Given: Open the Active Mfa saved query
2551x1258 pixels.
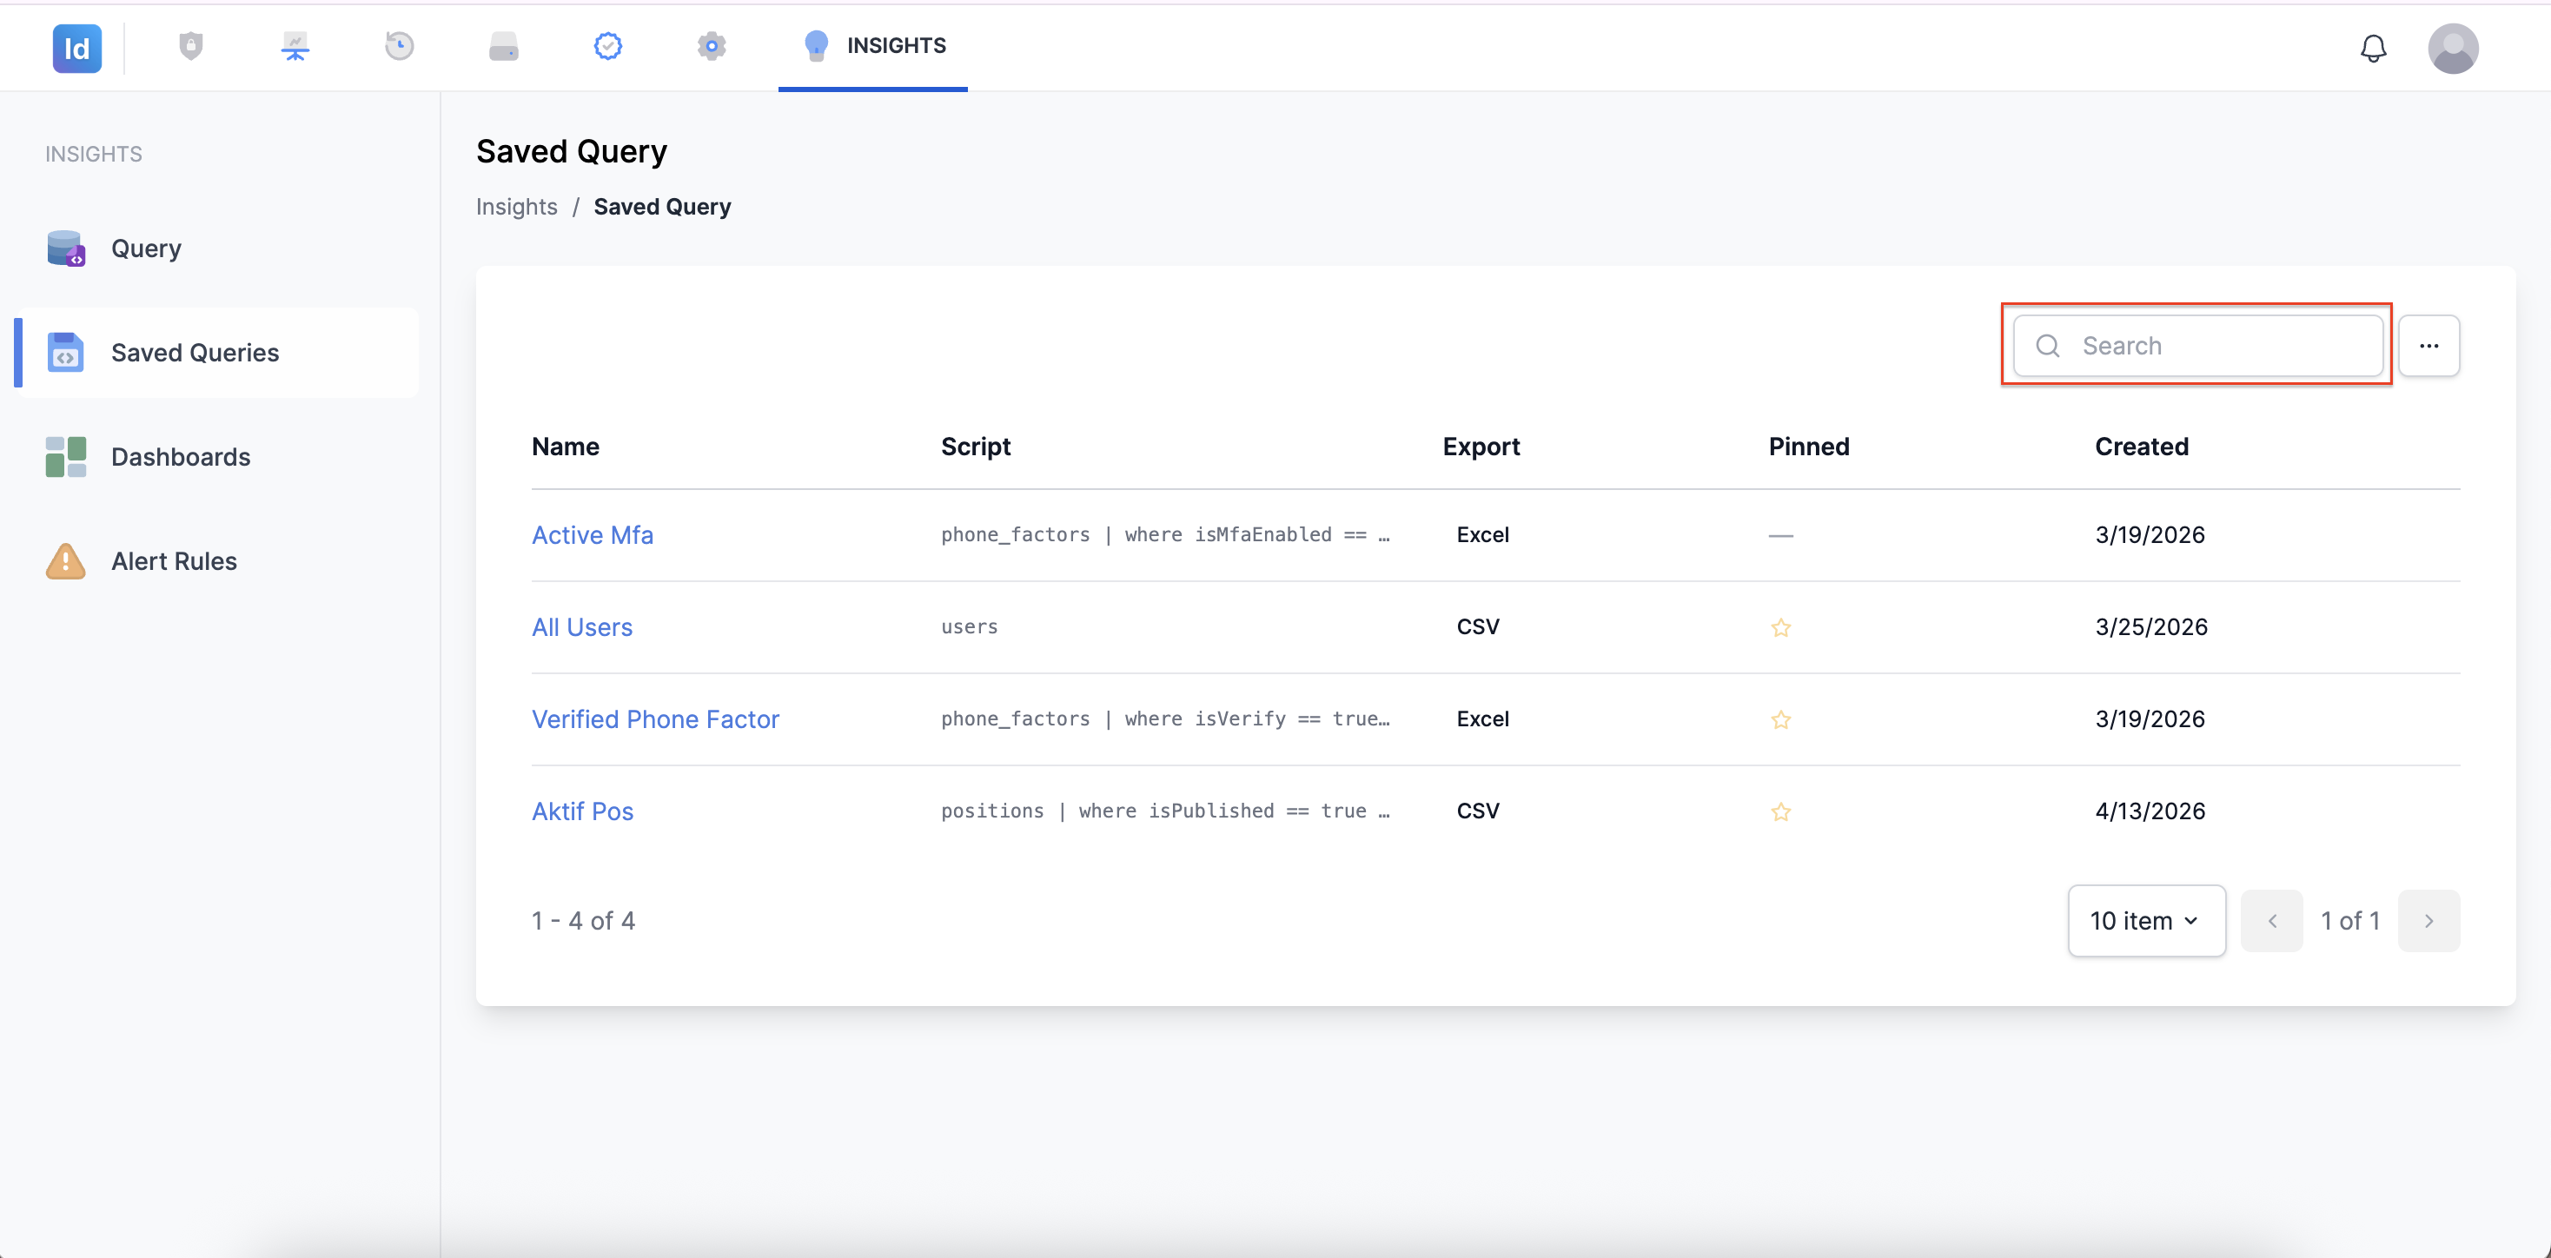Looking at the screenshot, I should (x=593, y=535).
